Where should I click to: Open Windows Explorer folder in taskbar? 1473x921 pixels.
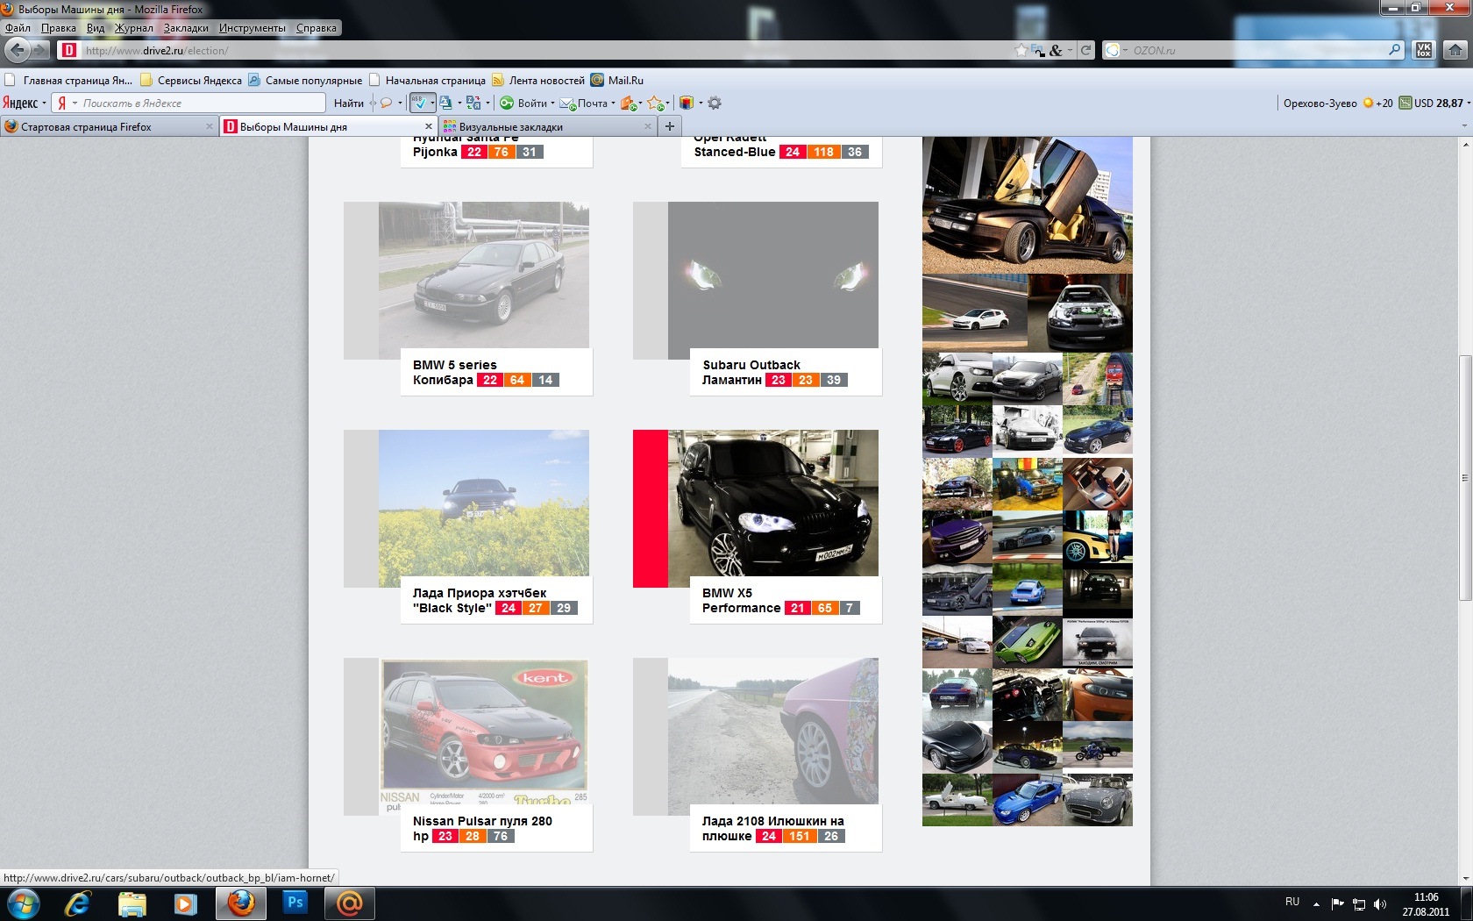point(132,903)
